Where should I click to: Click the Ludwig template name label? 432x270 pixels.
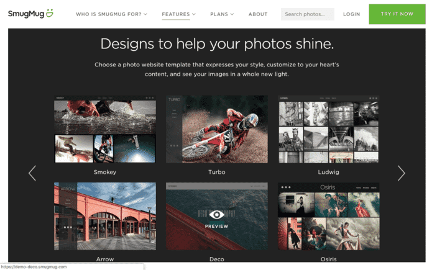[x=329, y=172]
